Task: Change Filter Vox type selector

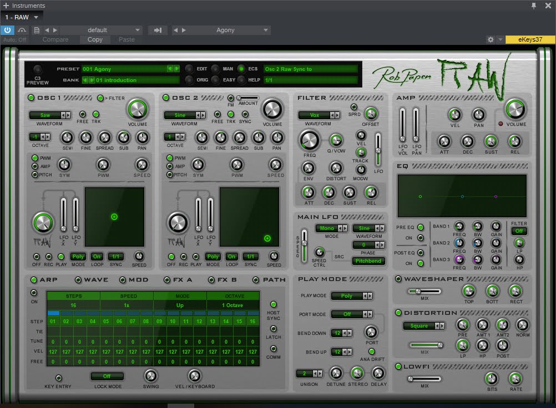Action: coord(319,115)
